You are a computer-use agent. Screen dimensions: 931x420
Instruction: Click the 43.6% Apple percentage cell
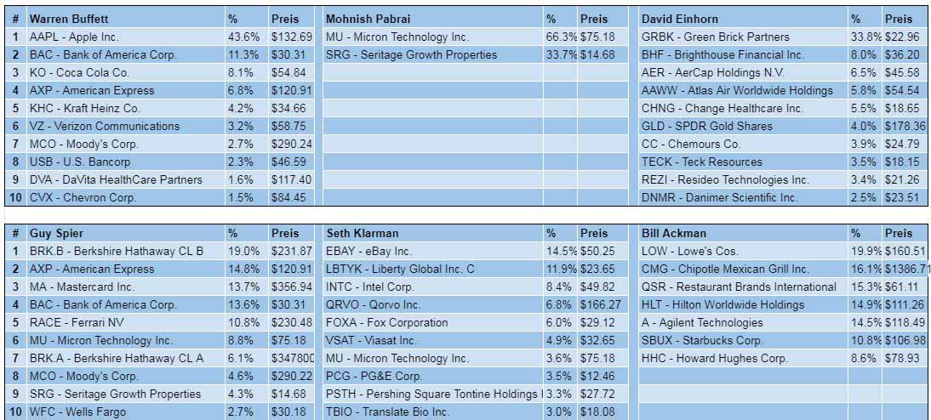pos(247,37)
